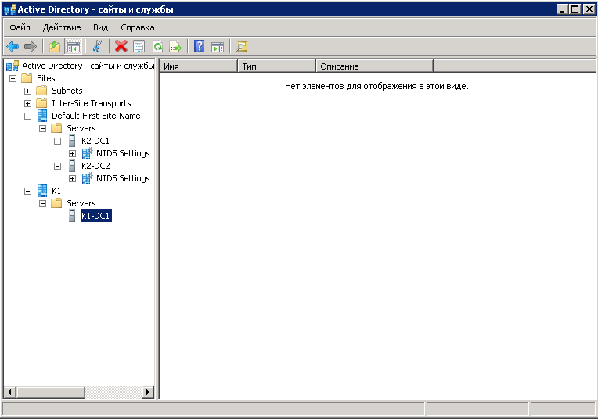Select the K1 site label
This screenshot has height=419, width=598.
(x=56, y=191)
